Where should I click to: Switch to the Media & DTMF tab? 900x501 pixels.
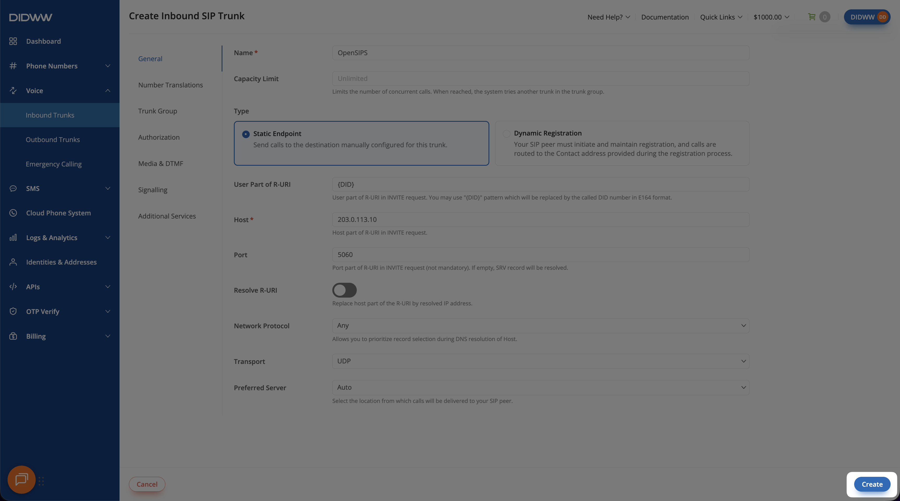click(161, 163)
